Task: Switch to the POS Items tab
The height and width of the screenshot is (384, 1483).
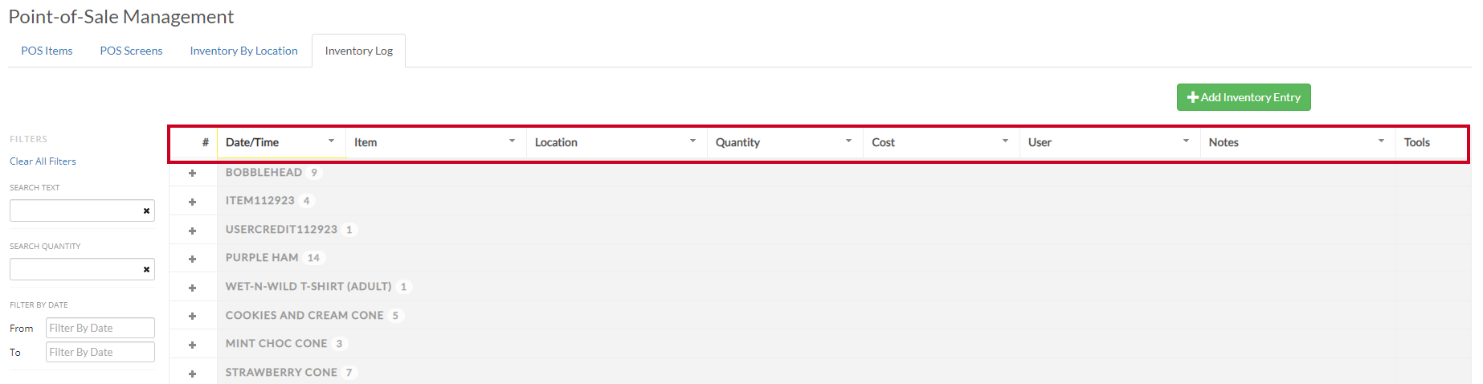Action: (47, 51)
